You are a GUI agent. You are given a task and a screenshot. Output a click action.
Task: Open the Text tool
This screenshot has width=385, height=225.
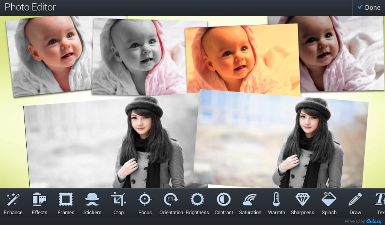tap(380, 203)
